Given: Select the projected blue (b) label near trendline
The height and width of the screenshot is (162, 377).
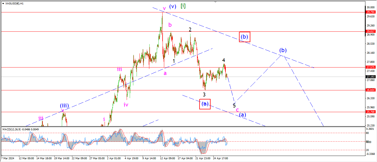Looking at the screenshot, I should 283,50.
